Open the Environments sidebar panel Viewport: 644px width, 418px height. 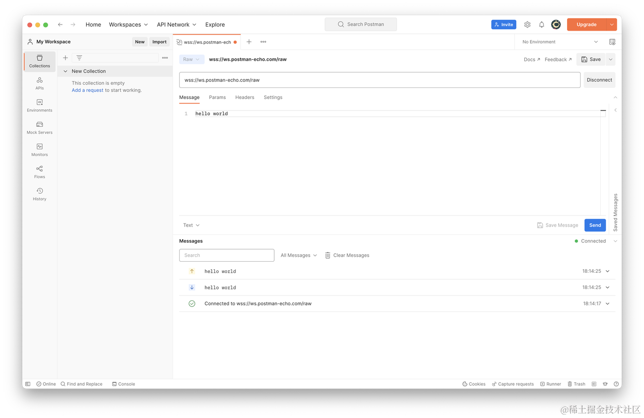pyautogui.click(x=39, y=106)
